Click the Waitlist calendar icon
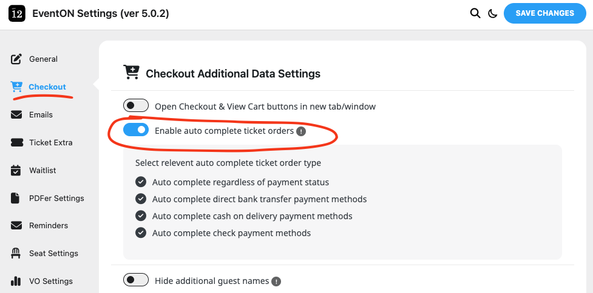Viewport: 593px width, 293px height. point(17,170)
